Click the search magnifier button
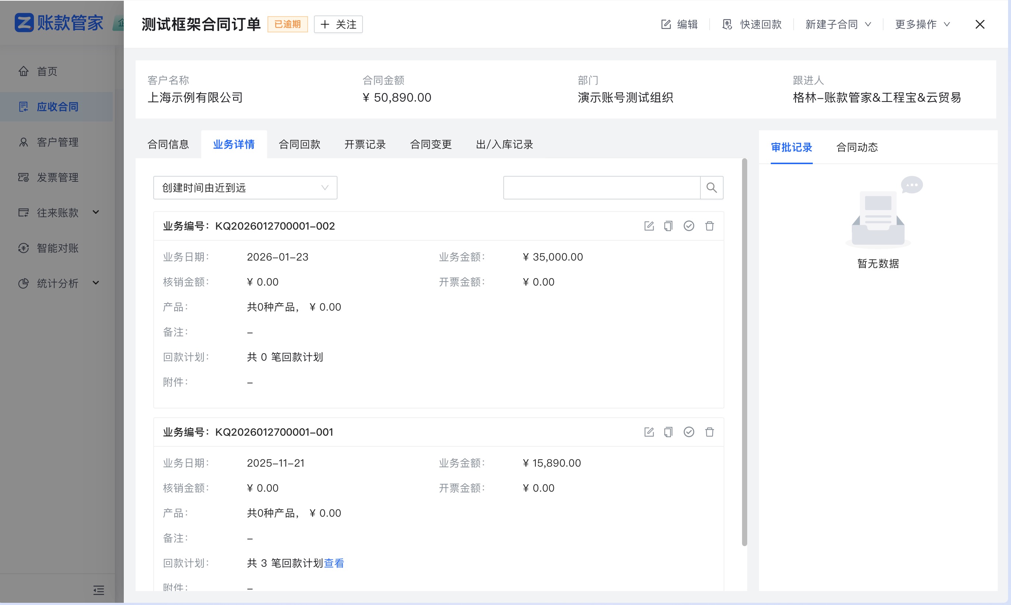 coord(711,188)
